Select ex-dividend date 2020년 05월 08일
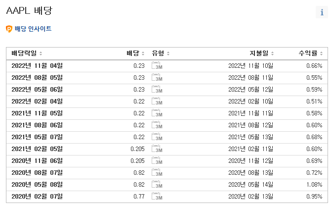This screenshot has height=205, width=331. coord(37,184)
